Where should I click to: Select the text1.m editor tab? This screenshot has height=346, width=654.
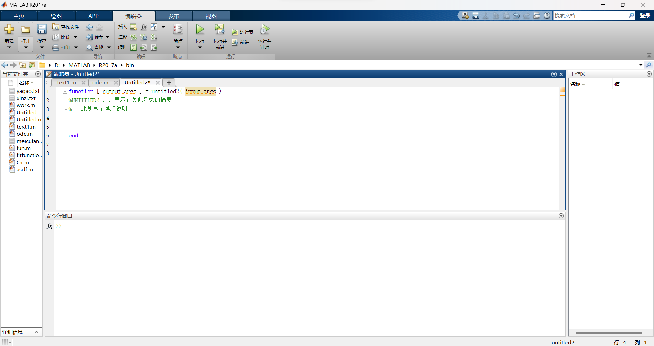pos(66,83)
